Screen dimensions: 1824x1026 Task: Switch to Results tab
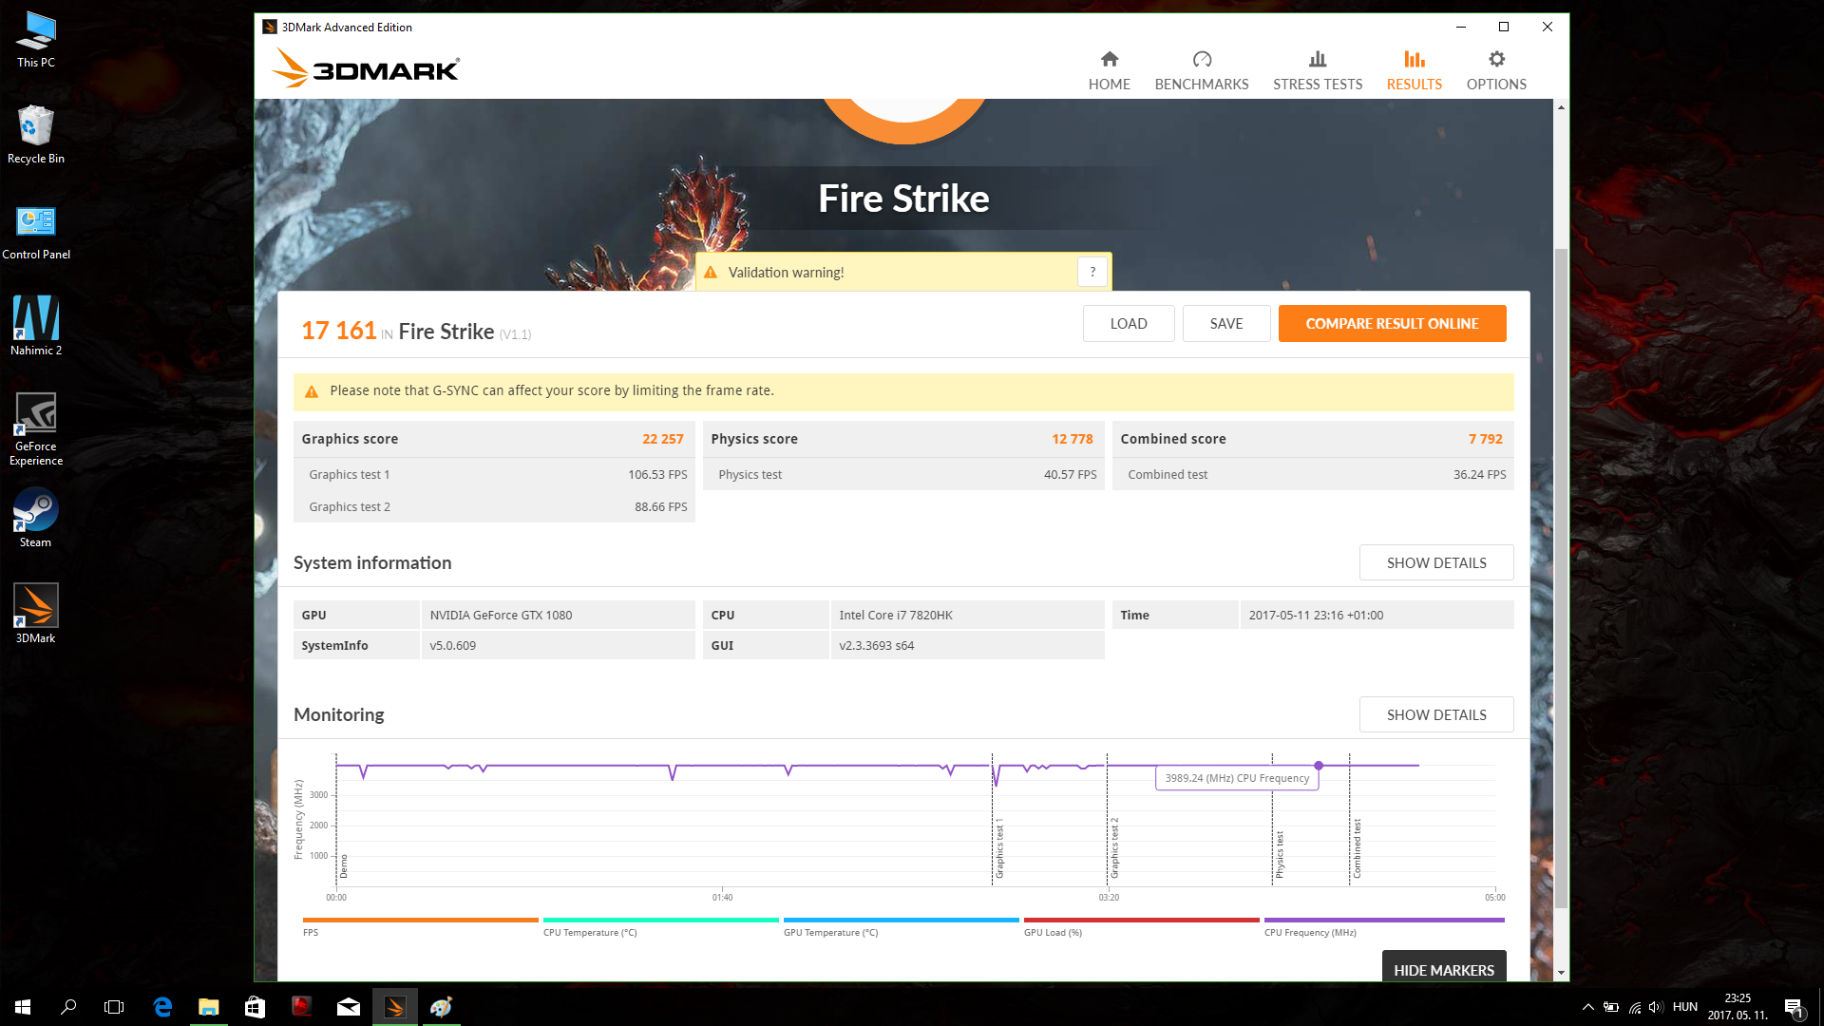[x=1414, y=70]
